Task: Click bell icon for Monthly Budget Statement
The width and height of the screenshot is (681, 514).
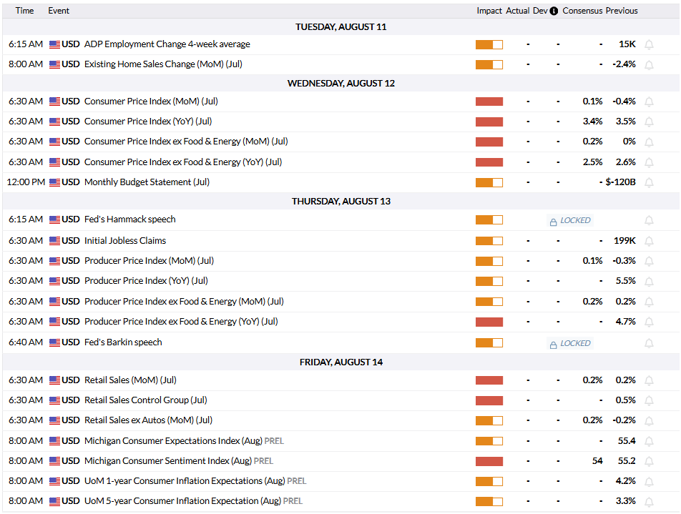Action: 649,183
